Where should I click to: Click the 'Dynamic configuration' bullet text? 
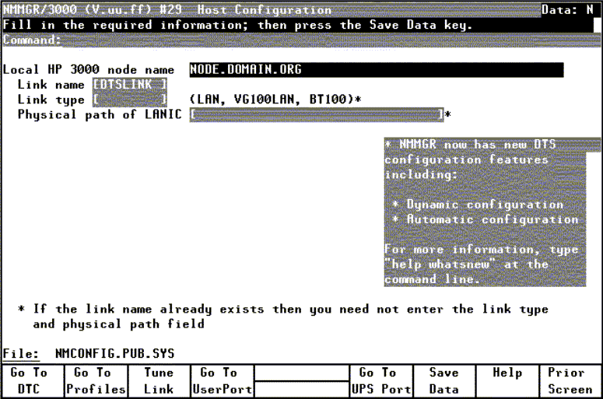(485, 205)
